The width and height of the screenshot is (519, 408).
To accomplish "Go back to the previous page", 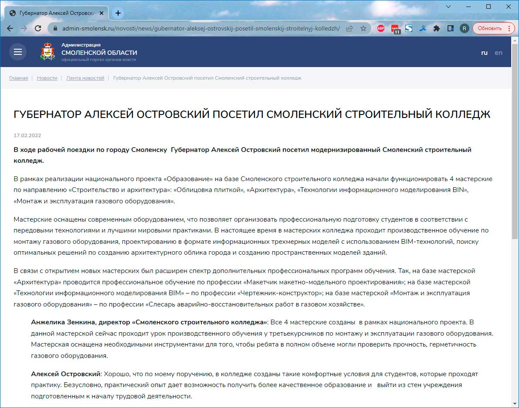I will click(x=10, y=28).
